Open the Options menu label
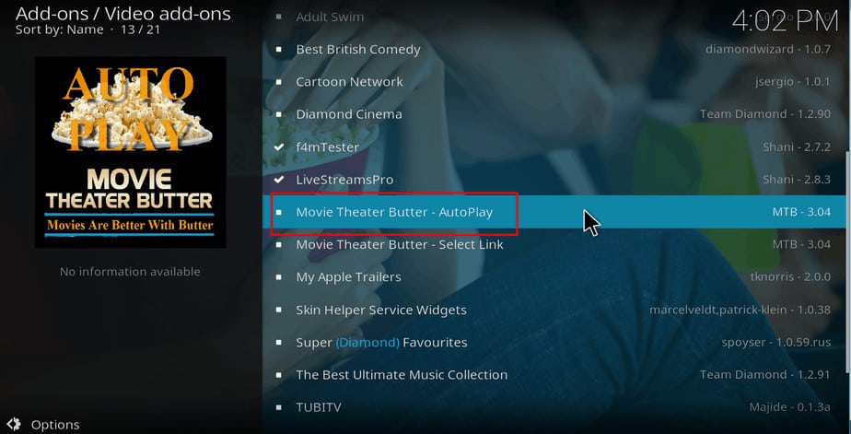Screen dimensions: 851x434 point(55,425)
